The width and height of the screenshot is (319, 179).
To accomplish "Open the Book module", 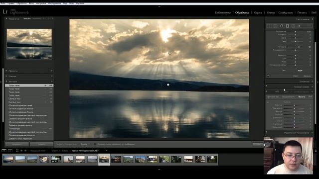I will (271, 12).
